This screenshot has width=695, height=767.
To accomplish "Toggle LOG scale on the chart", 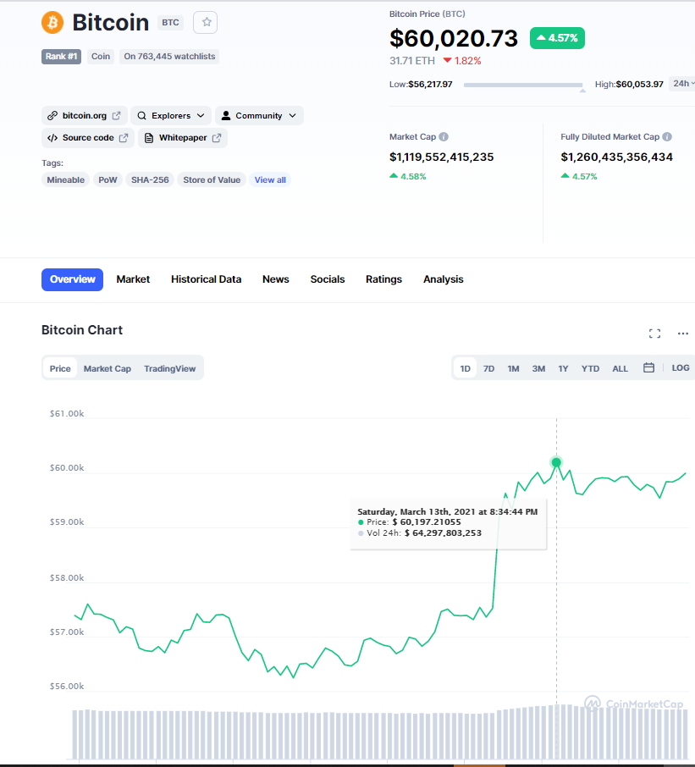I will coord(681,368).
